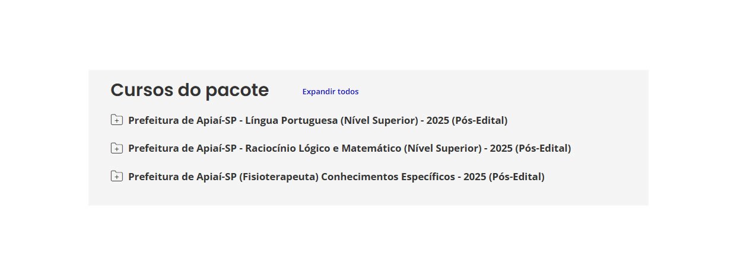The width and height of the screenshot is (737, 275).
Task: Expand the Língua Portuguesa (Nível Superior) course
Action: [x=317, y=120]
